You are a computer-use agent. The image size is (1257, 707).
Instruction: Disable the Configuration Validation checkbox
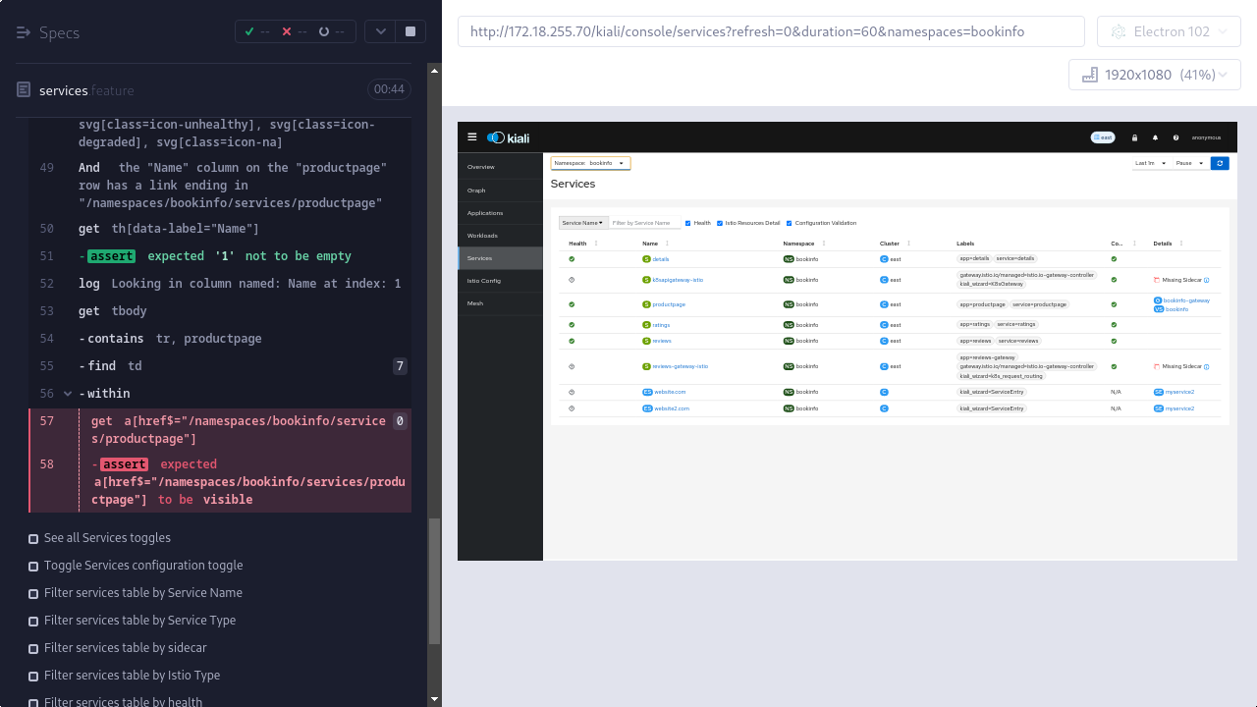[790, 223]
